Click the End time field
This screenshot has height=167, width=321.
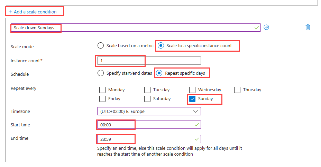point(149,139)
